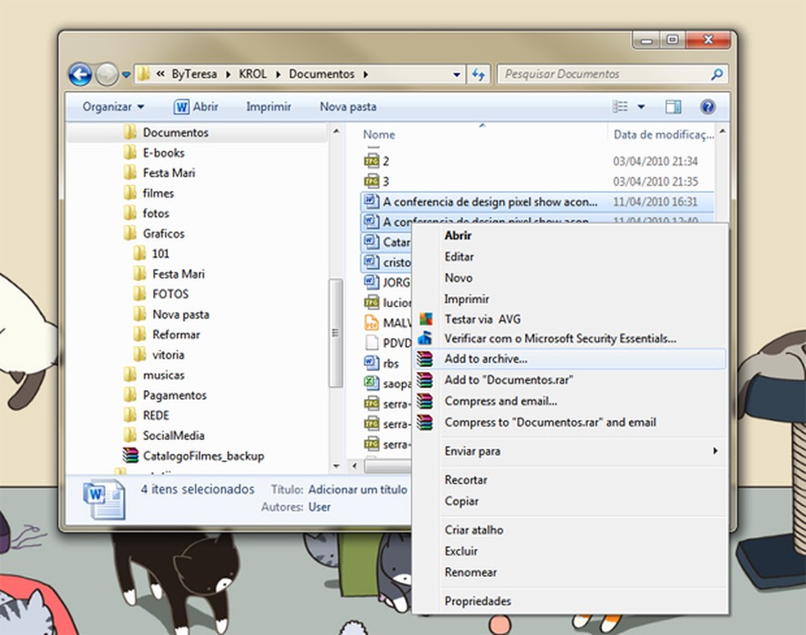
Task: Click the Imprimir toolbar button
Action: pos(269,107)
